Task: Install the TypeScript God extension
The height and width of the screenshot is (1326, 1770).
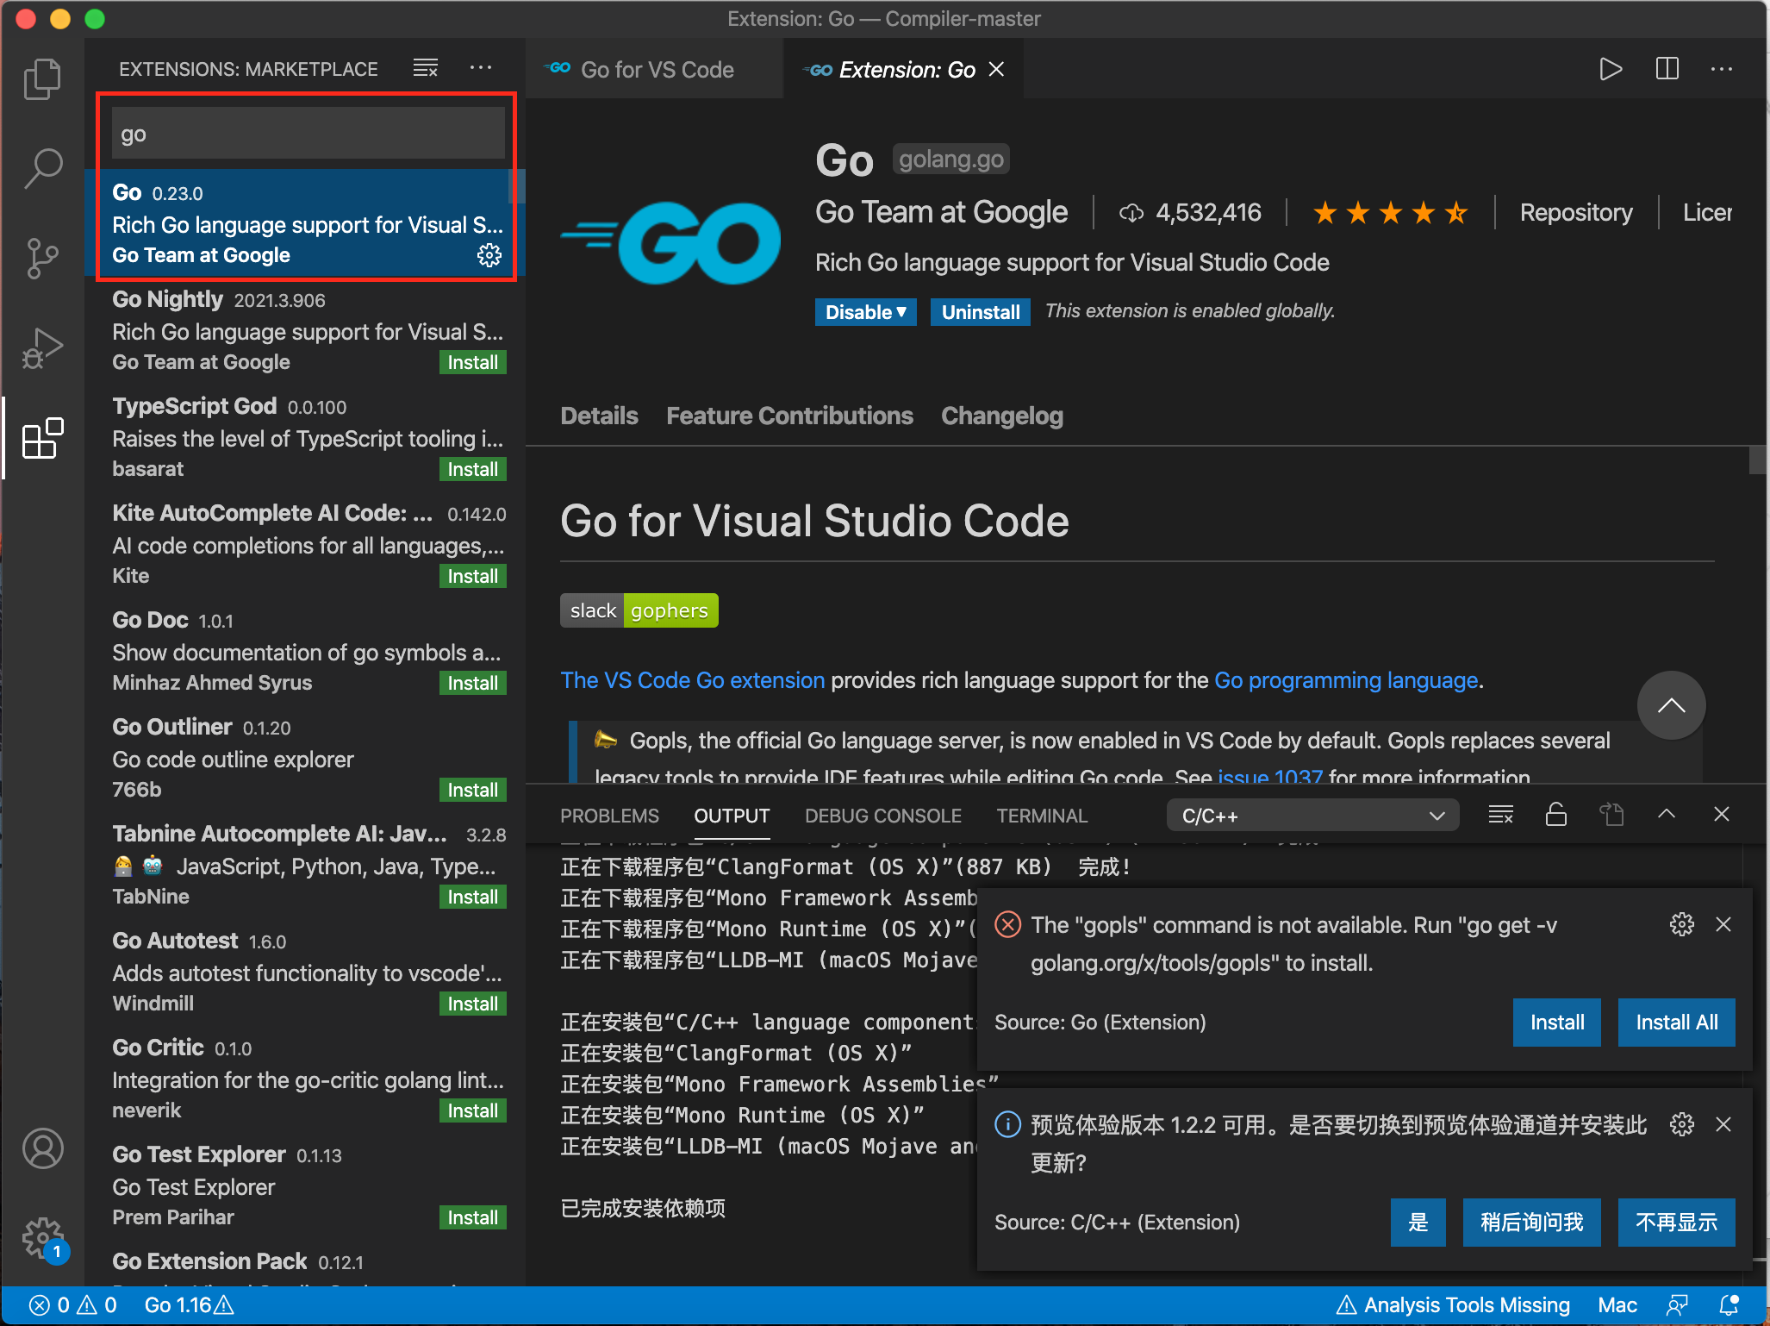Action: coord(472,469)
